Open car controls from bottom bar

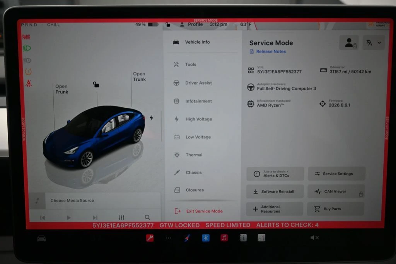click(x=41, y=238)
